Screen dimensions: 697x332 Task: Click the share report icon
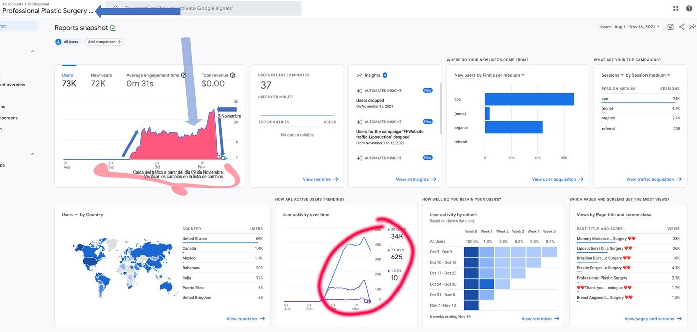tap(681, 27)
